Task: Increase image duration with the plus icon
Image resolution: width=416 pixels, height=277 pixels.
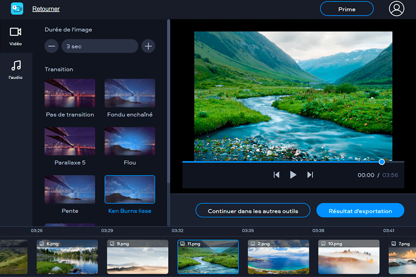Action: [x=148, y=46]
